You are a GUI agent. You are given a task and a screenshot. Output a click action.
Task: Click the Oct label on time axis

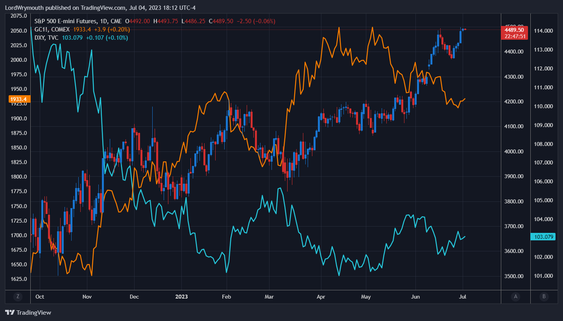(x=39, y=297)
